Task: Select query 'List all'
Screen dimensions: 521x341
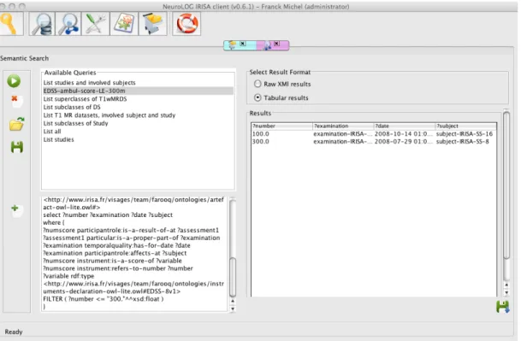Action: (x=139, y=132)
